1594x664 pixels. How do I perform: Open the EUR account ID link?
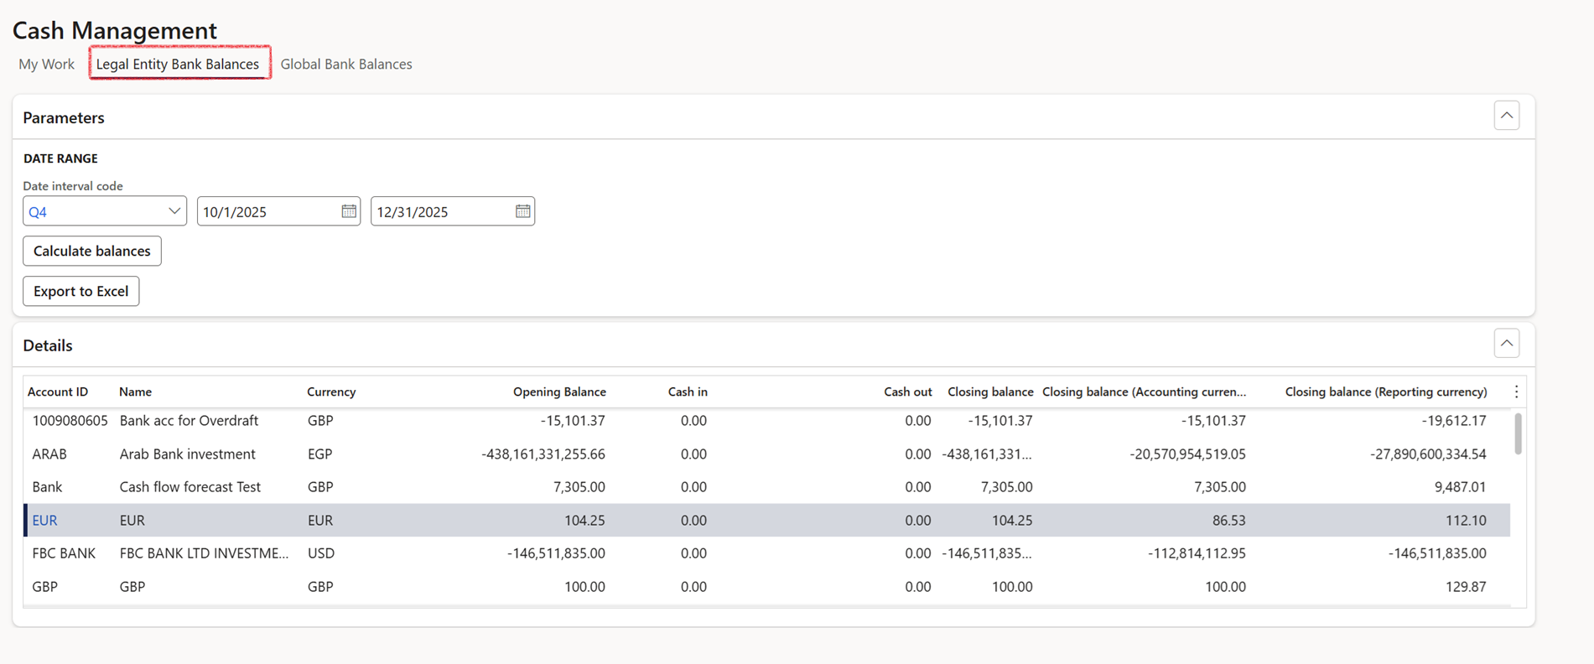point(44,521)
